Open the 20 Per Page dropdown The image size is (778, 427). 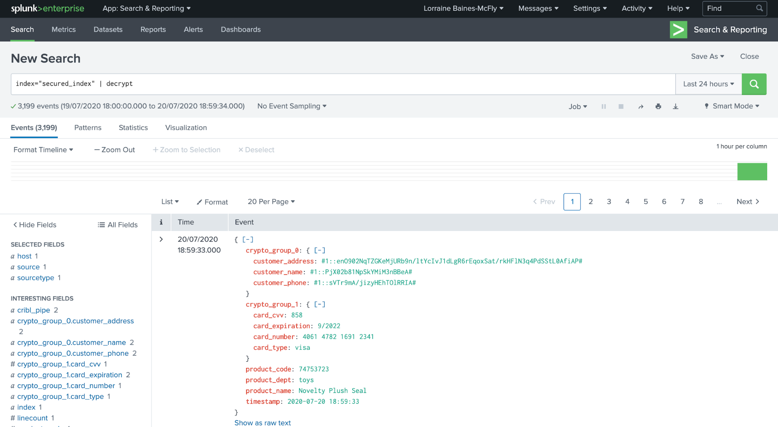tap(271, 201)
